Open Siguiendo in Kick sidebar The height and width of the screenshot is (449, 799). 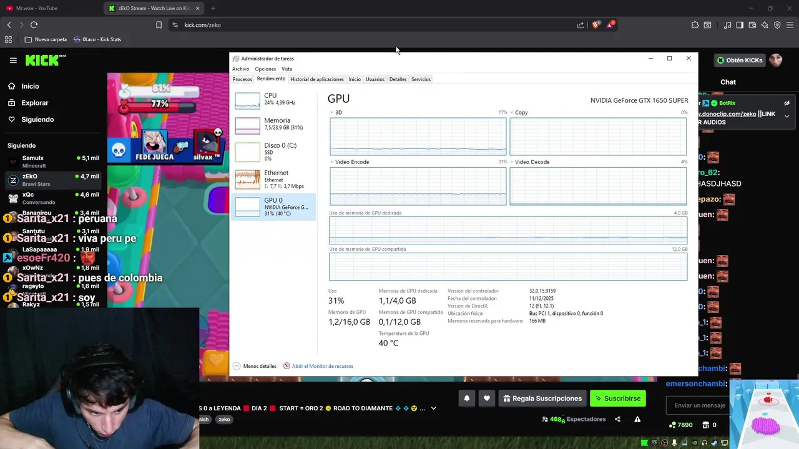click(x=31, y=119)
